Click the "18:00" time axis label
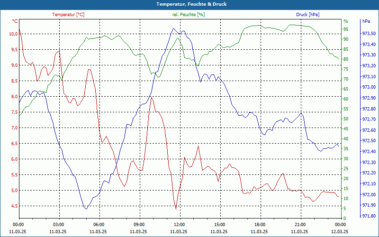 pyautogui.click(x=260, y=225)
